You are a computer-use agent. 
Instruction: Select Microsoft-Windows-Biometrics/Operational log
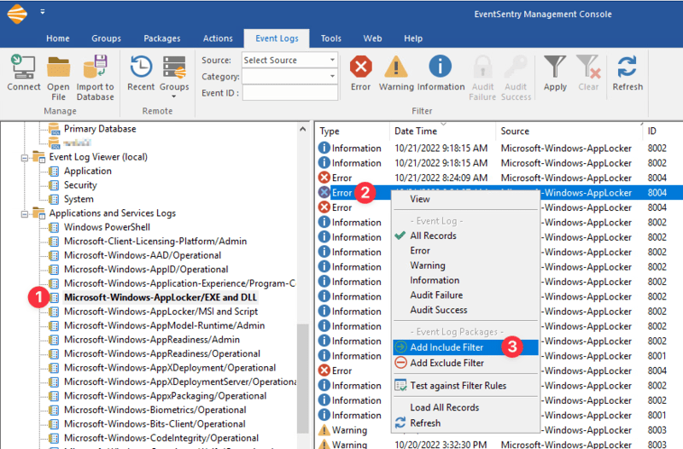155,410
